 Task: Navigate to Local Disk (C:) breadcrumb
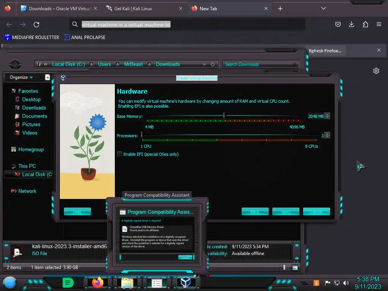69,64
